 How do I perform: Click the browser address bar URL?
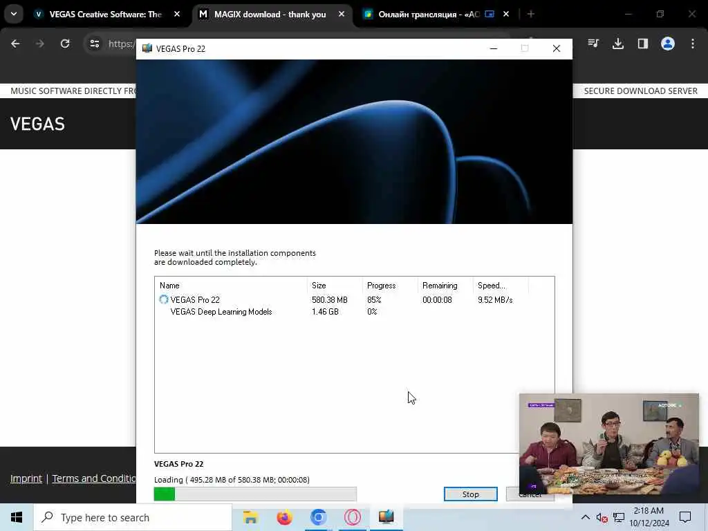click(122, 44)
